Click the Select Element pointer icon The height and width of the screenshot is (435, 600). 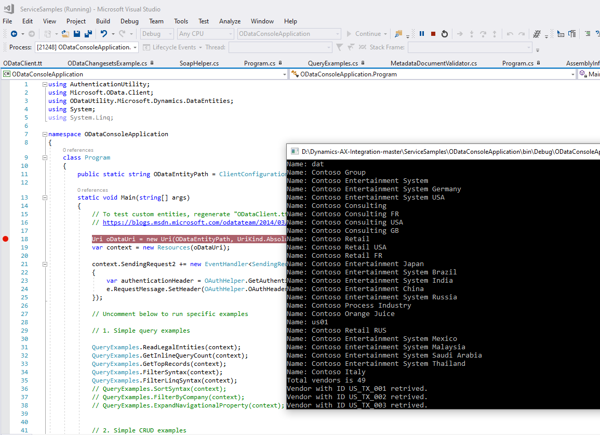(561, 34)
